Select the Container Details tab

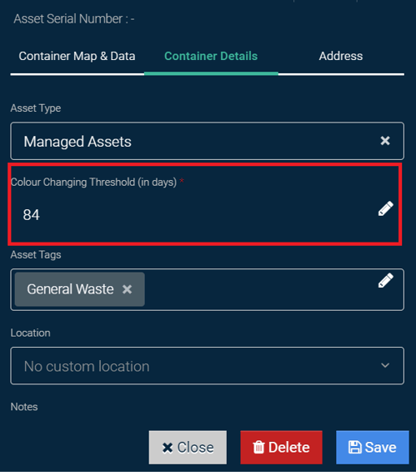211,56
